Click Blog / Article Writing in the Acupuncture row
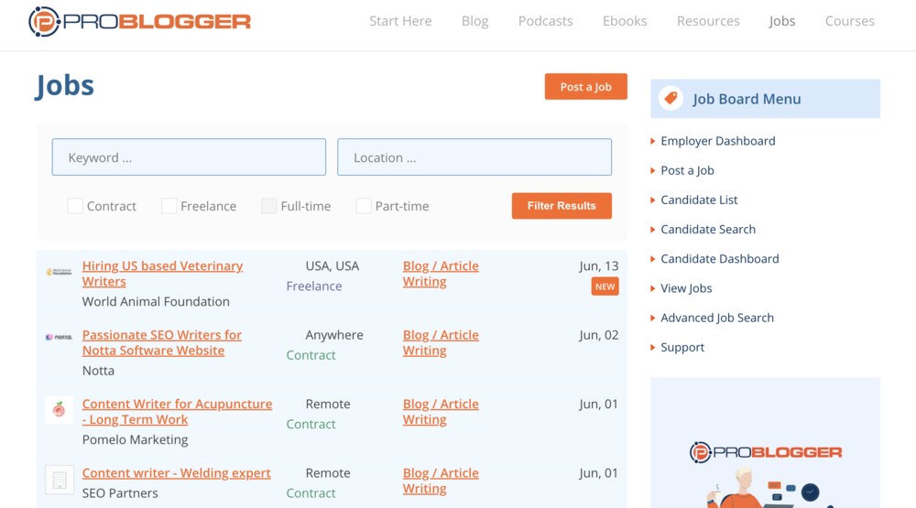The height and width of the screenshot is (508, 916). point(441,411)
